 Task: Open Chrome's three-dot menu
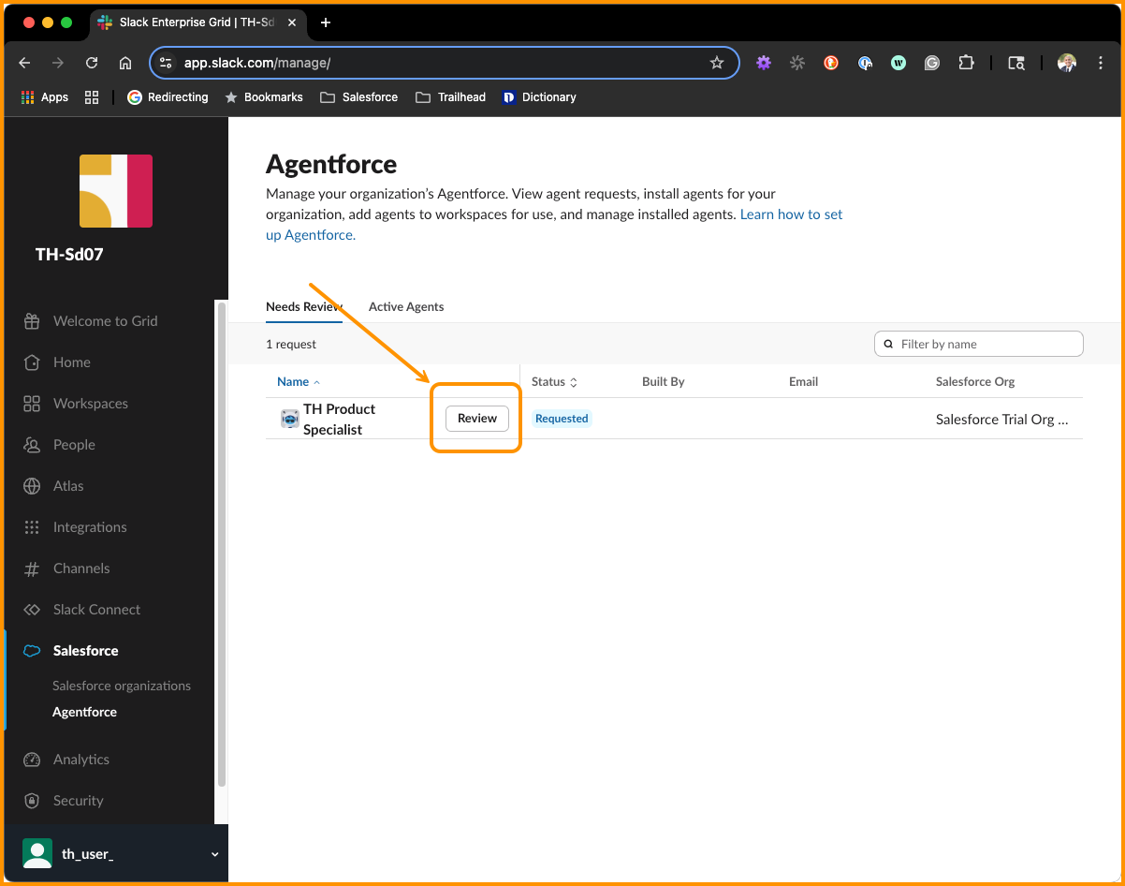click(1101, 63)
